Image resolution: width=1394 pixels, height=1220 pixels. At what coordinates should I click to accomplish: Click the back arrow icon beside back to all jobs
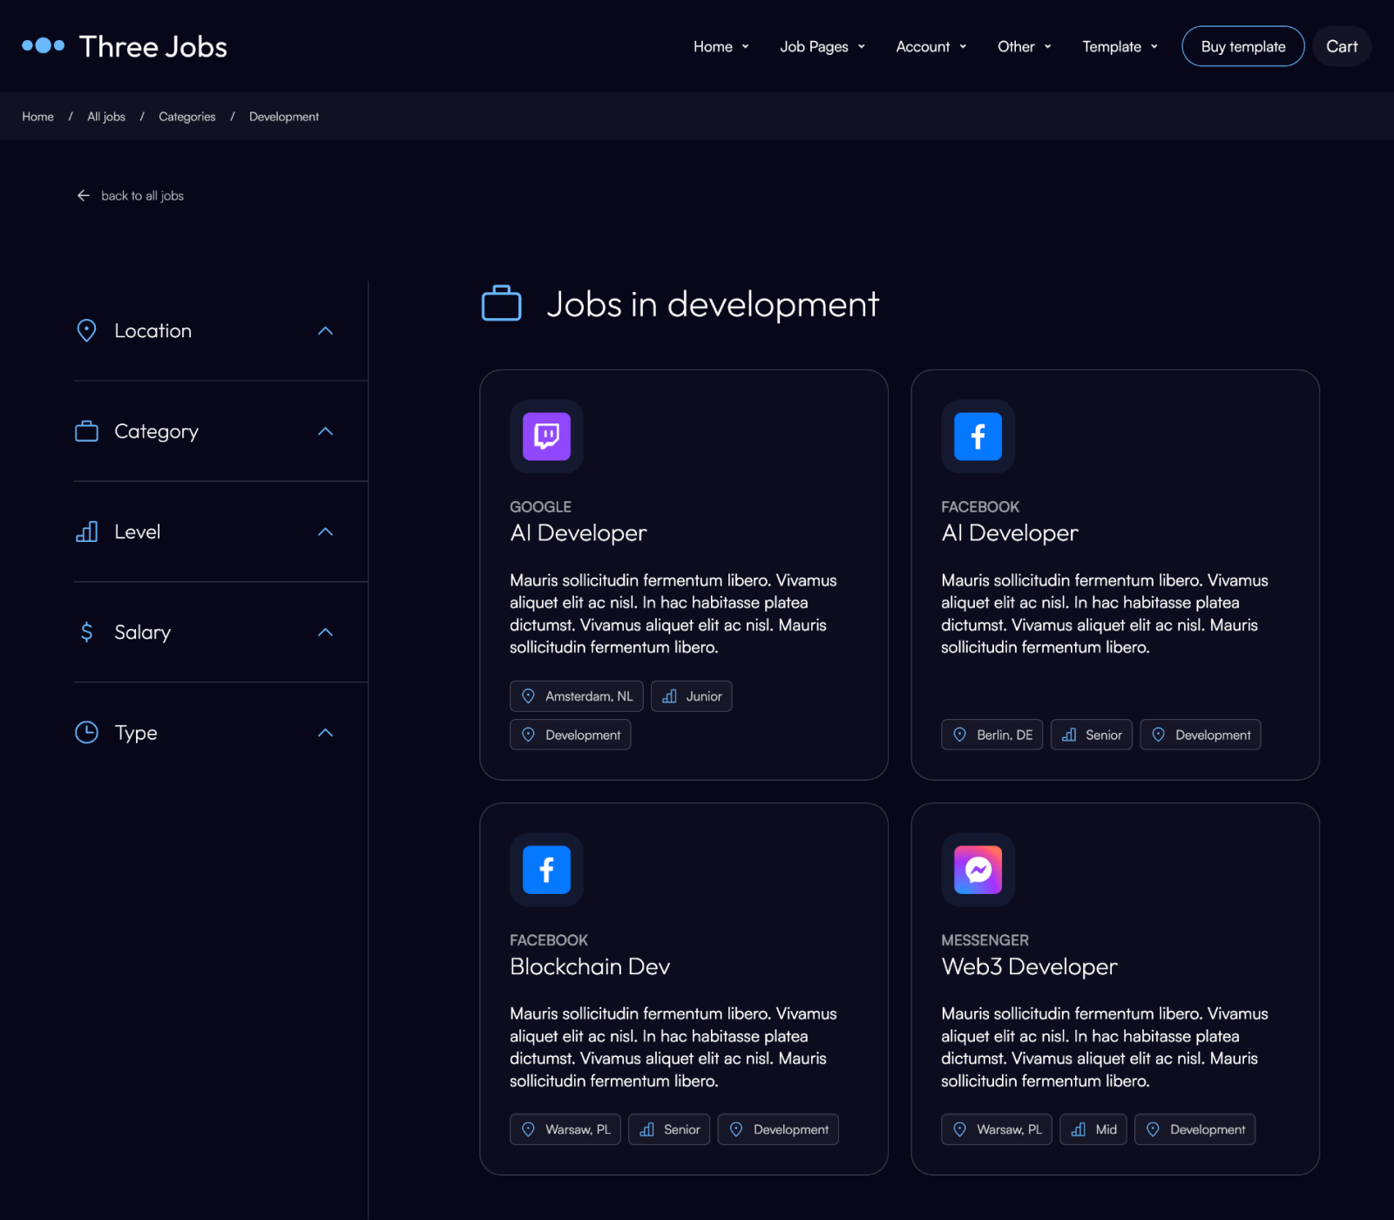(x=84, y=195)
